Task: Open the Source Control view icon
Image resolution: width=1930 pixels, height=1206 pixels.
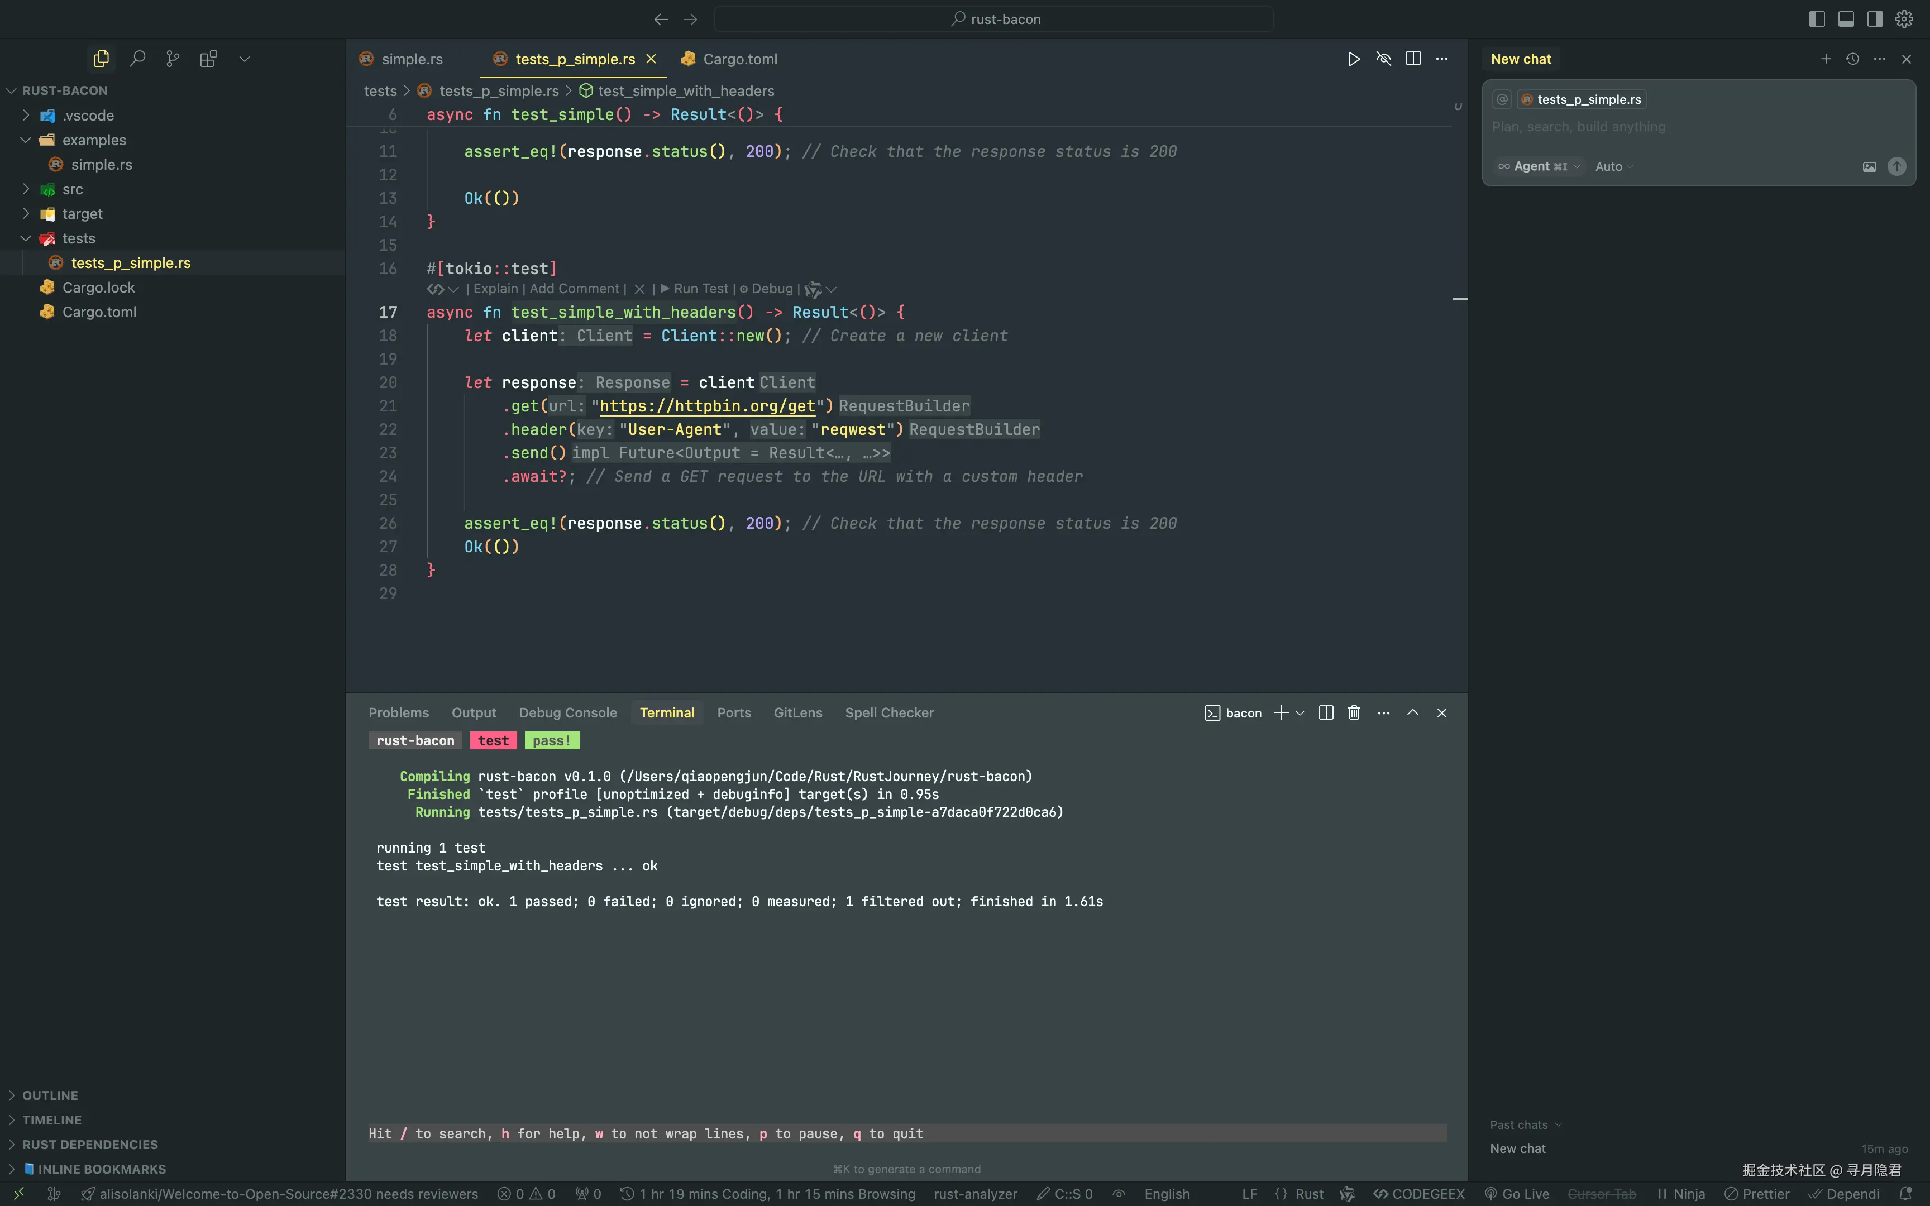Action: coord(172,58)
